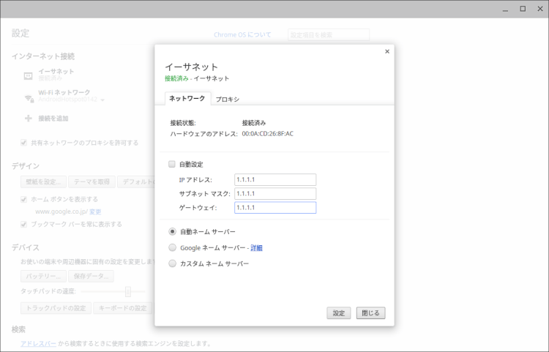
Task: Toggle the ホーム ボタンを表示する checkbox
Action: coord(24,199)
